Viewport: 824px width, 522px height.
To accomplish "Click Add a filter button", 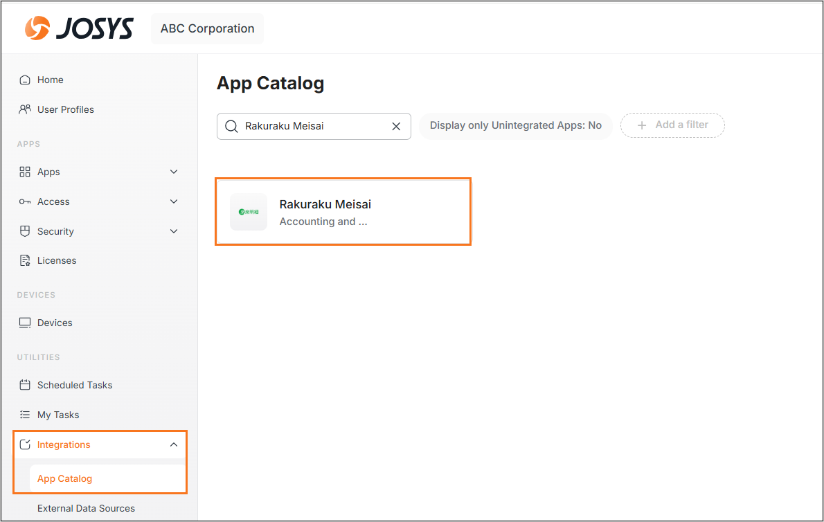I will pos(672,125).
